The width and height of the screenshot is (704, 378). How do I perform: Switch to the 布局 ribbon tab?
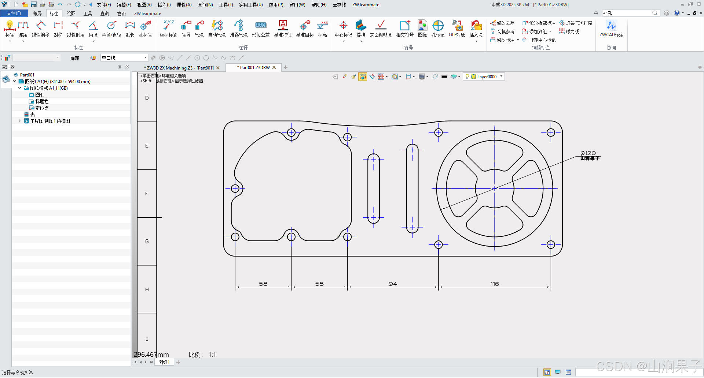pyautogui.click(x=37, y=14)
